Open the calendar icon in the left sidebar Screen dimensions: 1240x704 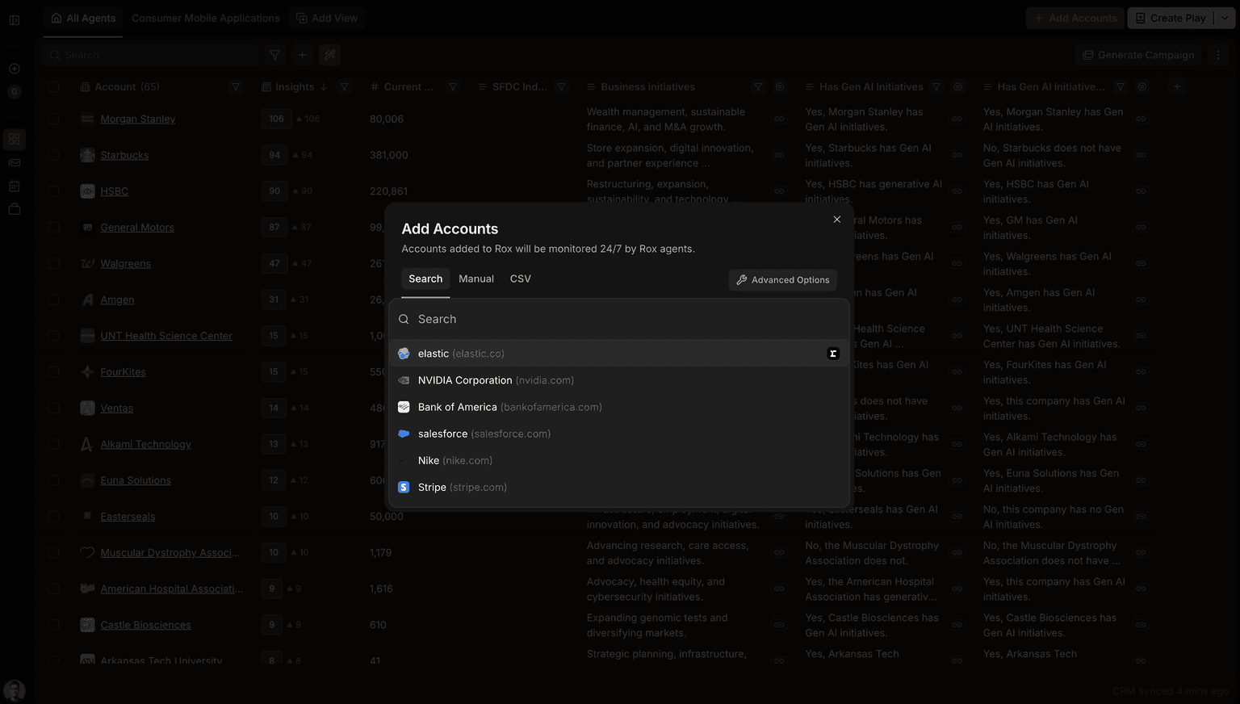(15, 186)
